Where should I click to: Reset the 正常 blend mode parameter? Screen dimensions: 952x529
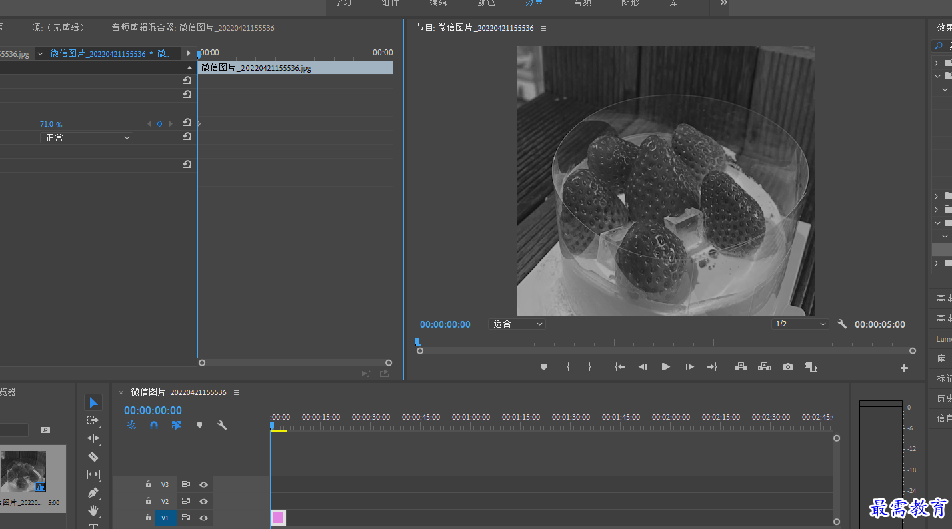click(x=187, y=136)
